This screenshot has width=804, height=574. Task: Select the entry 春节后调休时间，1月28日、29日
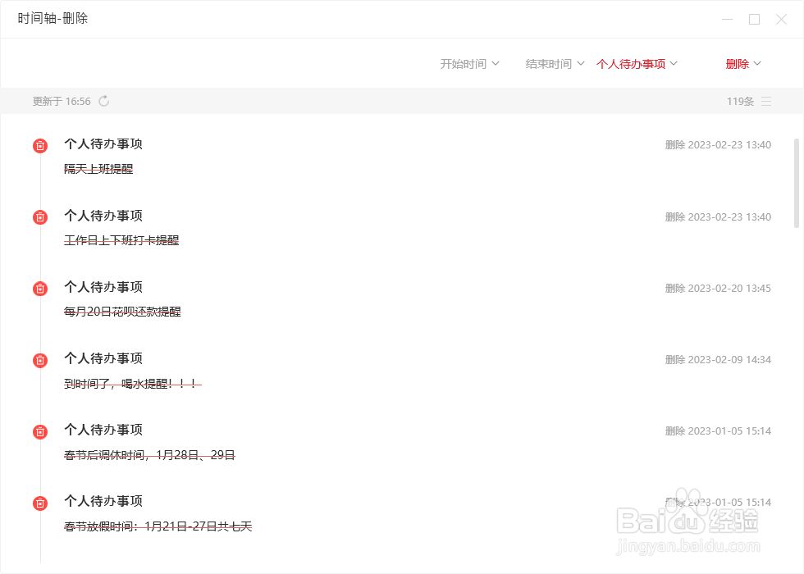point(149,454)
